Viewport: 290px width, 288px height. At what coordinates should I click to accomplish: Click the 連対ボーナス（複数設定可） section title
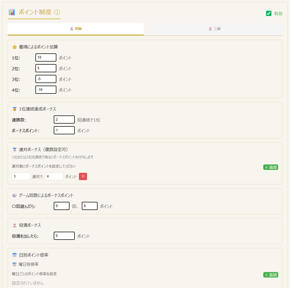pyautogui.click(x=44, y=149)
